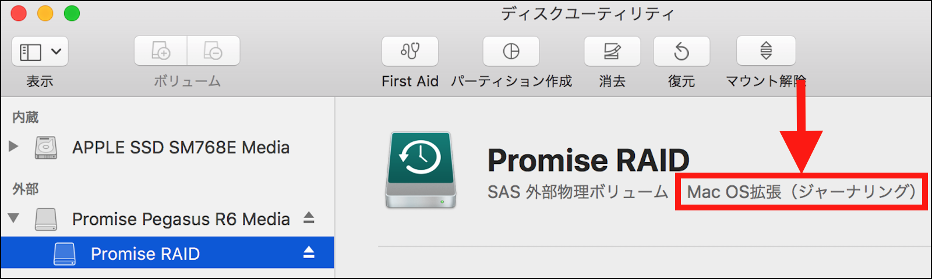Eject the Promise RAID volume
932x279 pixels.
tap(309, 252)
